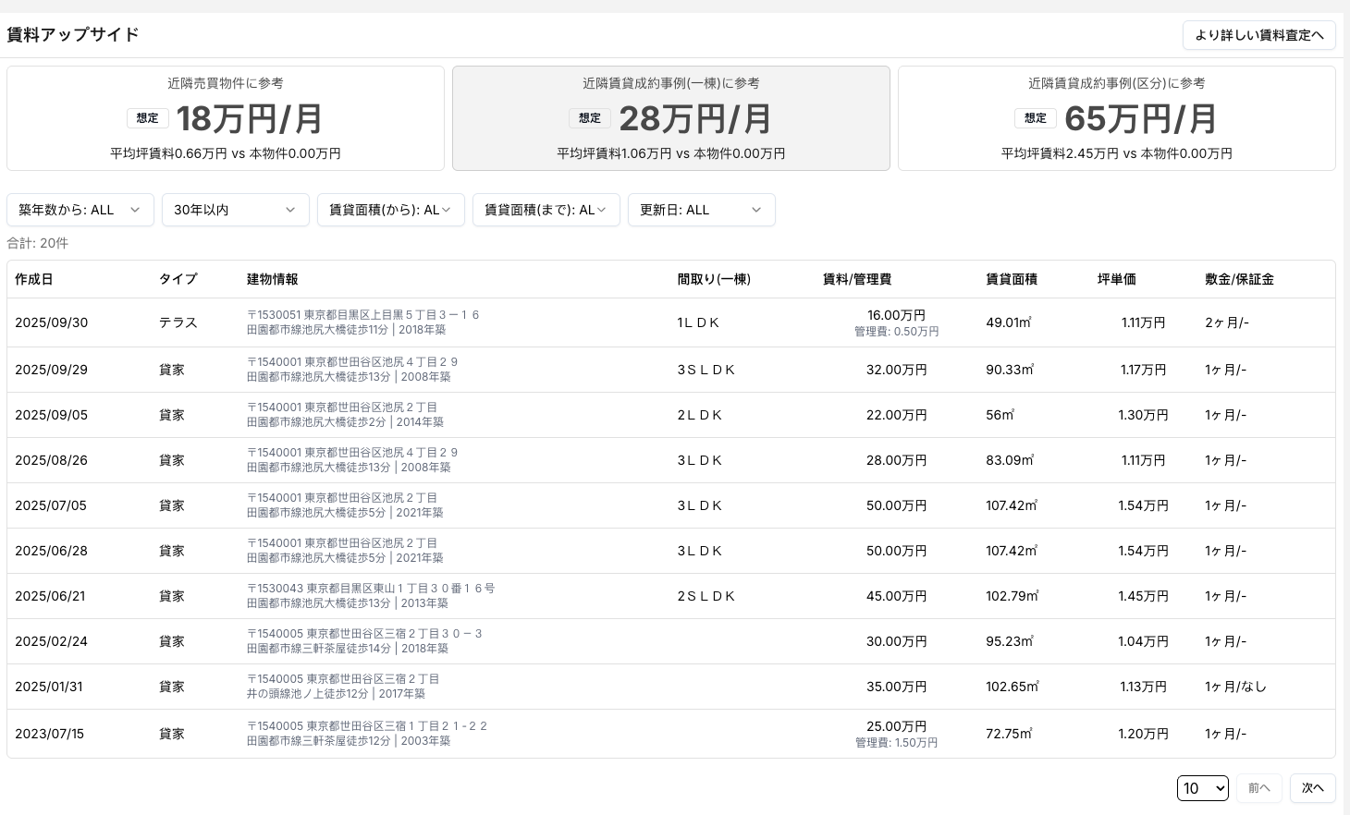The height and width of the screenshot is (815, 1350).
Task: Click the 次へ pagination button
Action: click(1312, 788)
